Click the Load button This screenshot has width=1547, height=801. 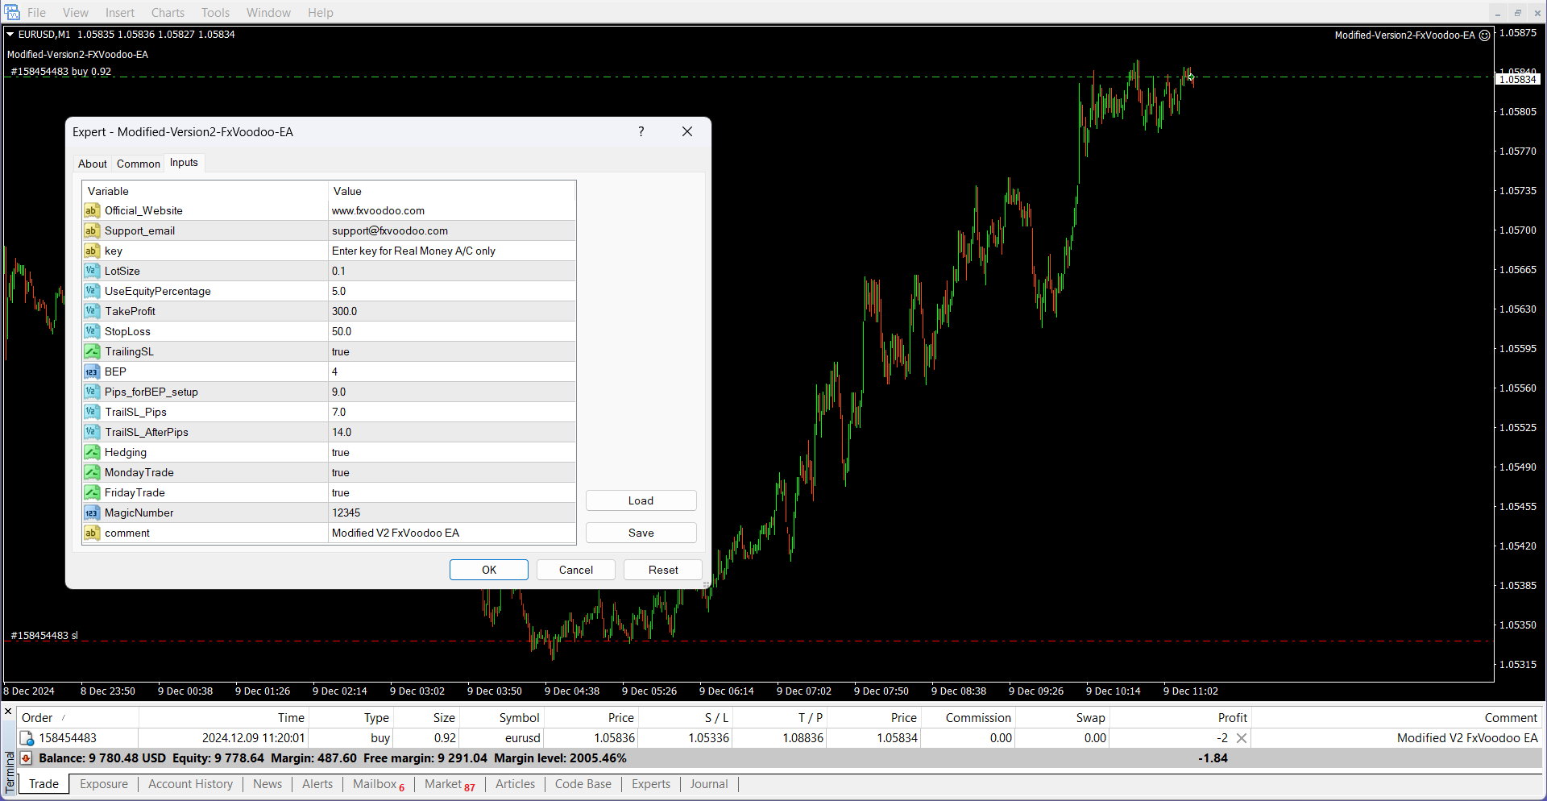pos(641,500)
